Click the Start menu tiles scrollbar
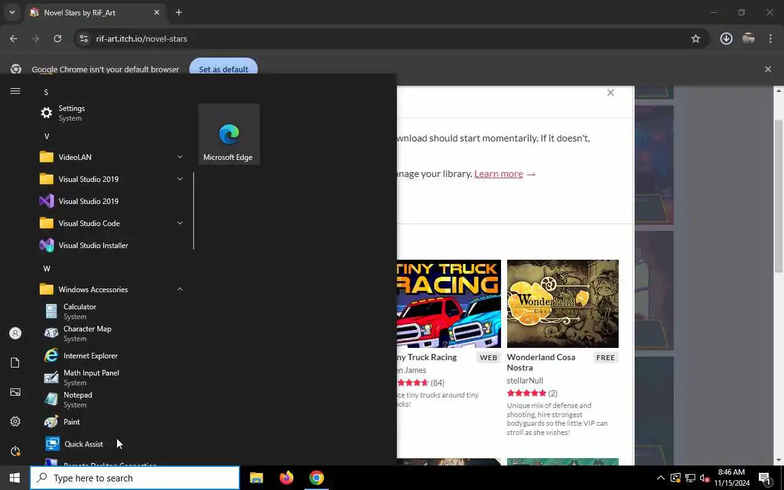Screen dimensions: 784x490 [194, 211]
